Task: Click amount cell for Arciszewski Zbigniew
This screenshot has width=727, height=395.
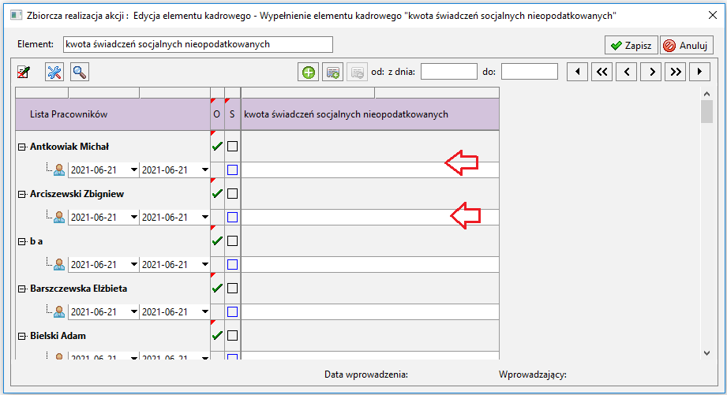Action: 370,217
